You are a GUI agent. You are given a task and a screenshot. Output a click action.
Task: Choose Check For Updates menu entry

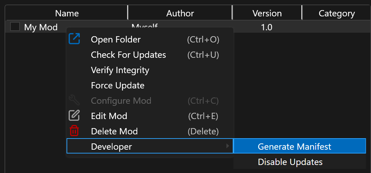[x=128, y=55]
